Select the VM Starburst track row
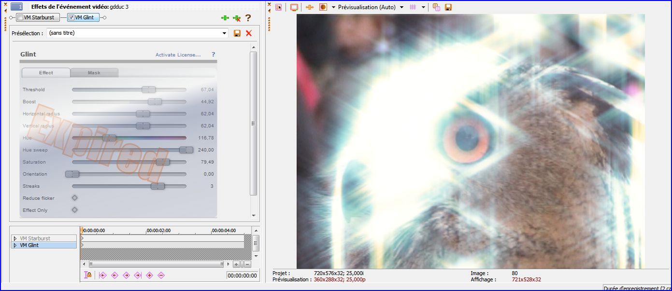The height and width of the screenshot is (291, 672). click(x=44, y=238)
